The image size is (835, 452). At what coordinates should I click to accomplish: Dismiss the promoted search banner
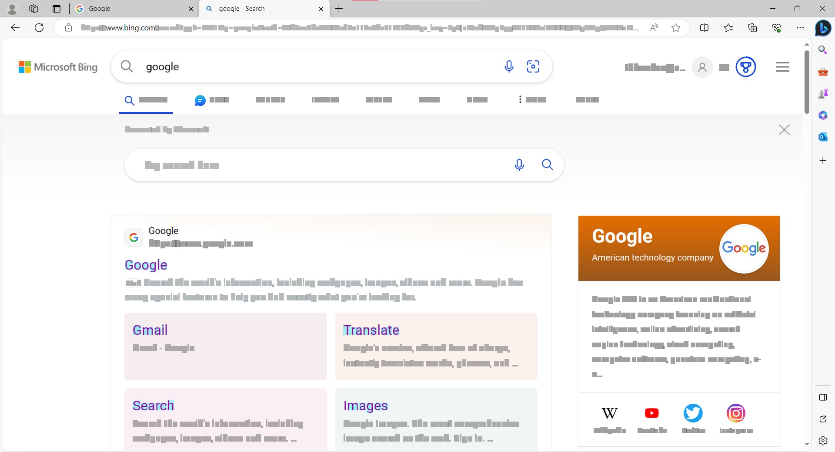pyautogui.click(x=784, y=130)
